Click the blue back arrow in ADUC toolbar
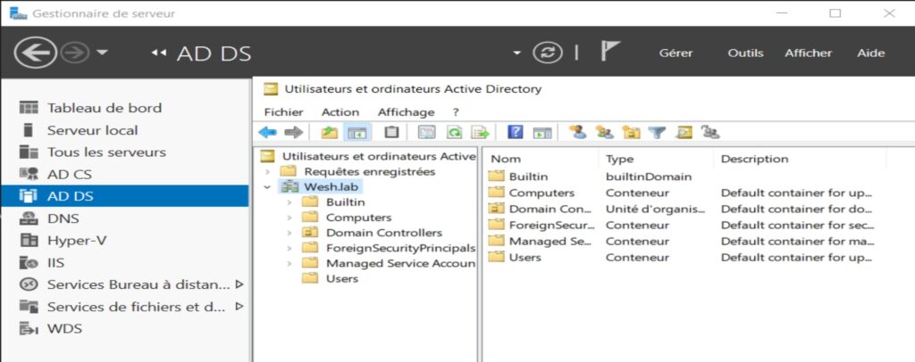The image size is (915, 362). 268,133
